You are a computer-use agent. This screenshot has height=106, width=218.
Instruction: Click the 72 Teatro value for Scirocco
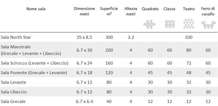189,63
